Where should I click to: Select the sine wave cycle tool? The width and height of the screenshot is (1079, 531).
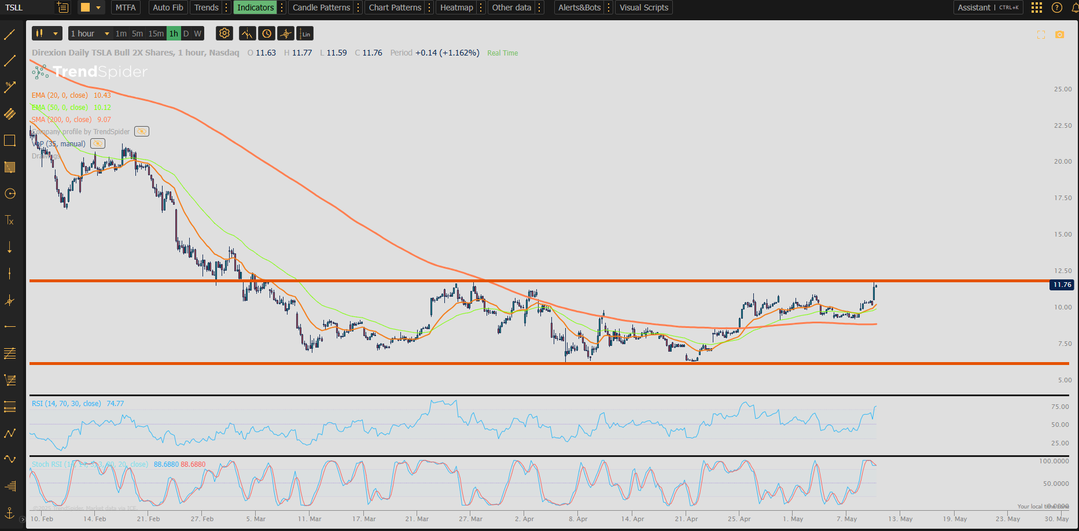click(10, 459)
